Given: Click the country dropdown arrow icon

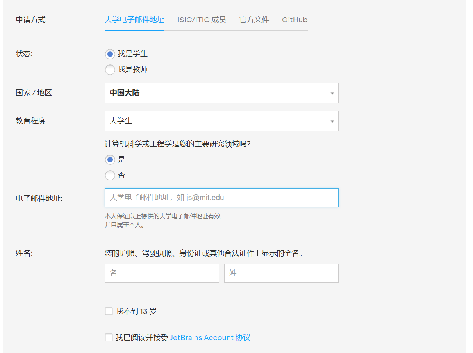Looking at the screenshot, I should coord(332,93).
